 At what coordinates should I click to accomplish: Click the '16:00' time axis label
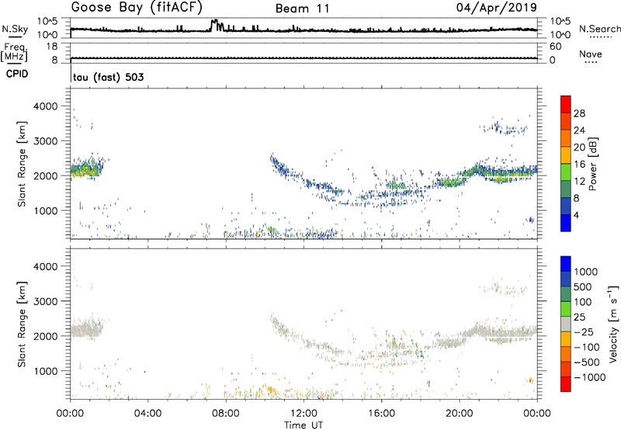(381, 414)
